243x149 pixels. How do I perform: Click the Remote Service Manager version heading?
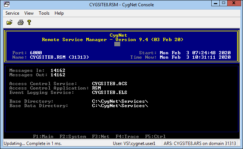(112, 40)
